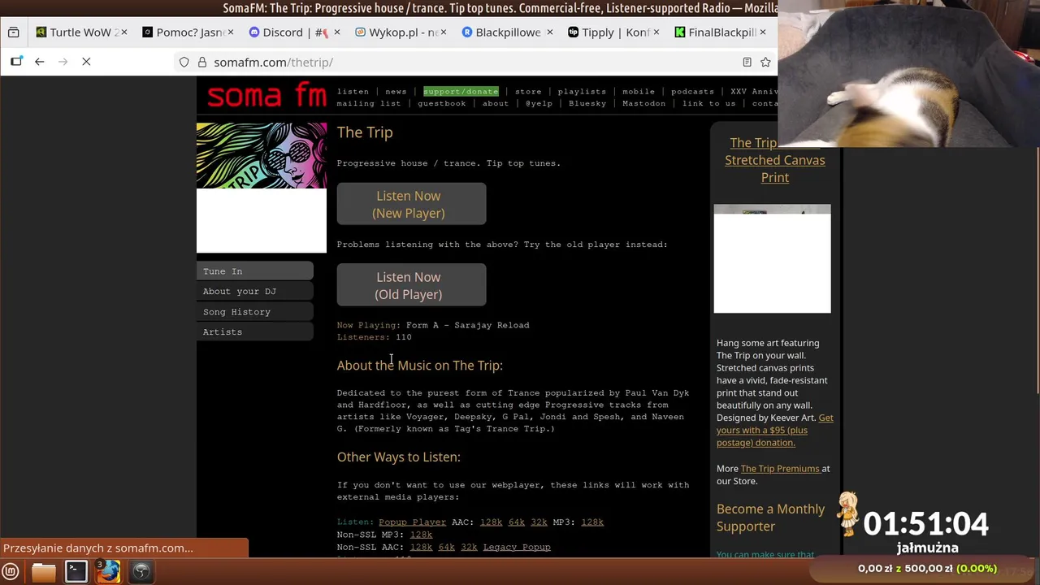Open the MP3 128k stream link

pyautogui.click(x=592, y=522)
